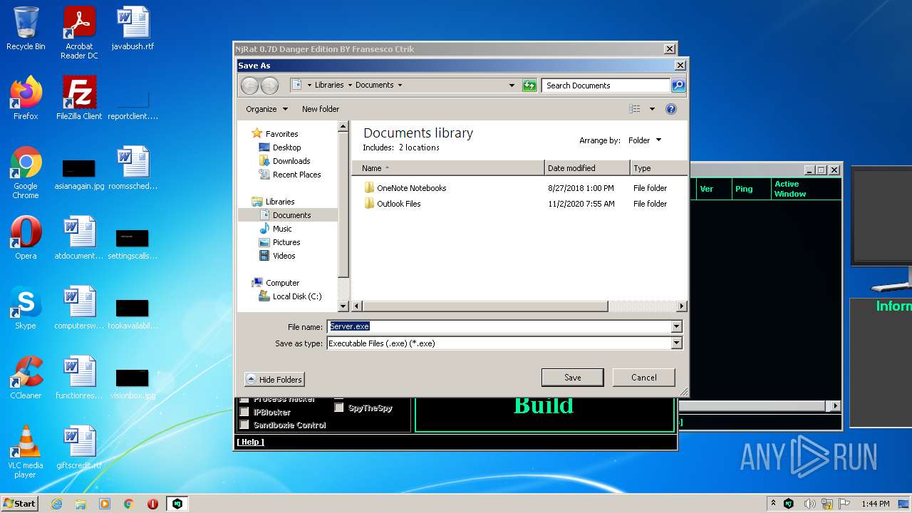Open Opera desktop shortcut
This screenshot has width=912, height=513.
(26, 238)
